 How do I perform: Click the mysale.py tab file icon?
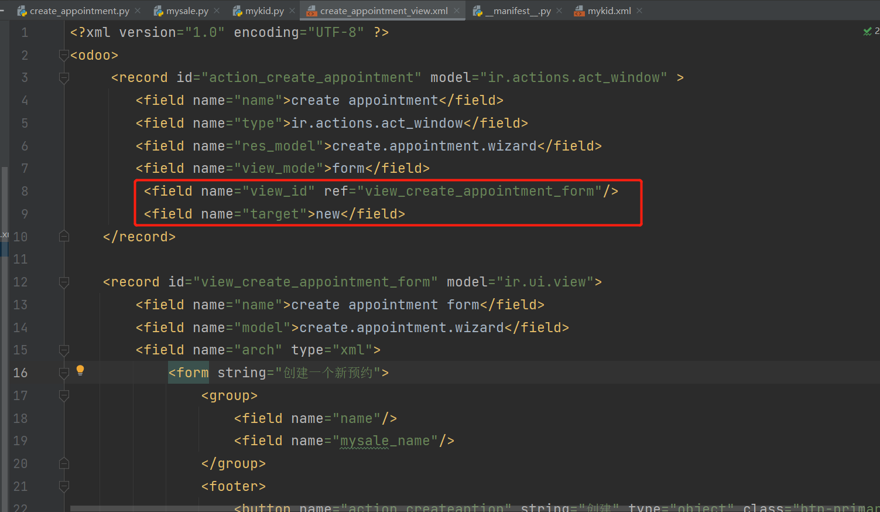pos(158,11)
